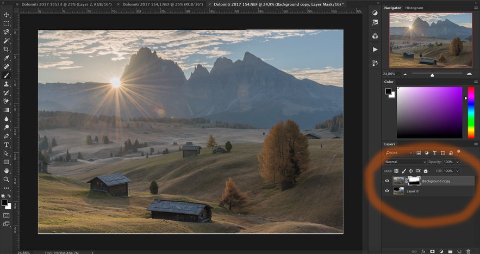Select the Brush tool
This screenshot has width=480, height=254.
(x=6, y=75)
